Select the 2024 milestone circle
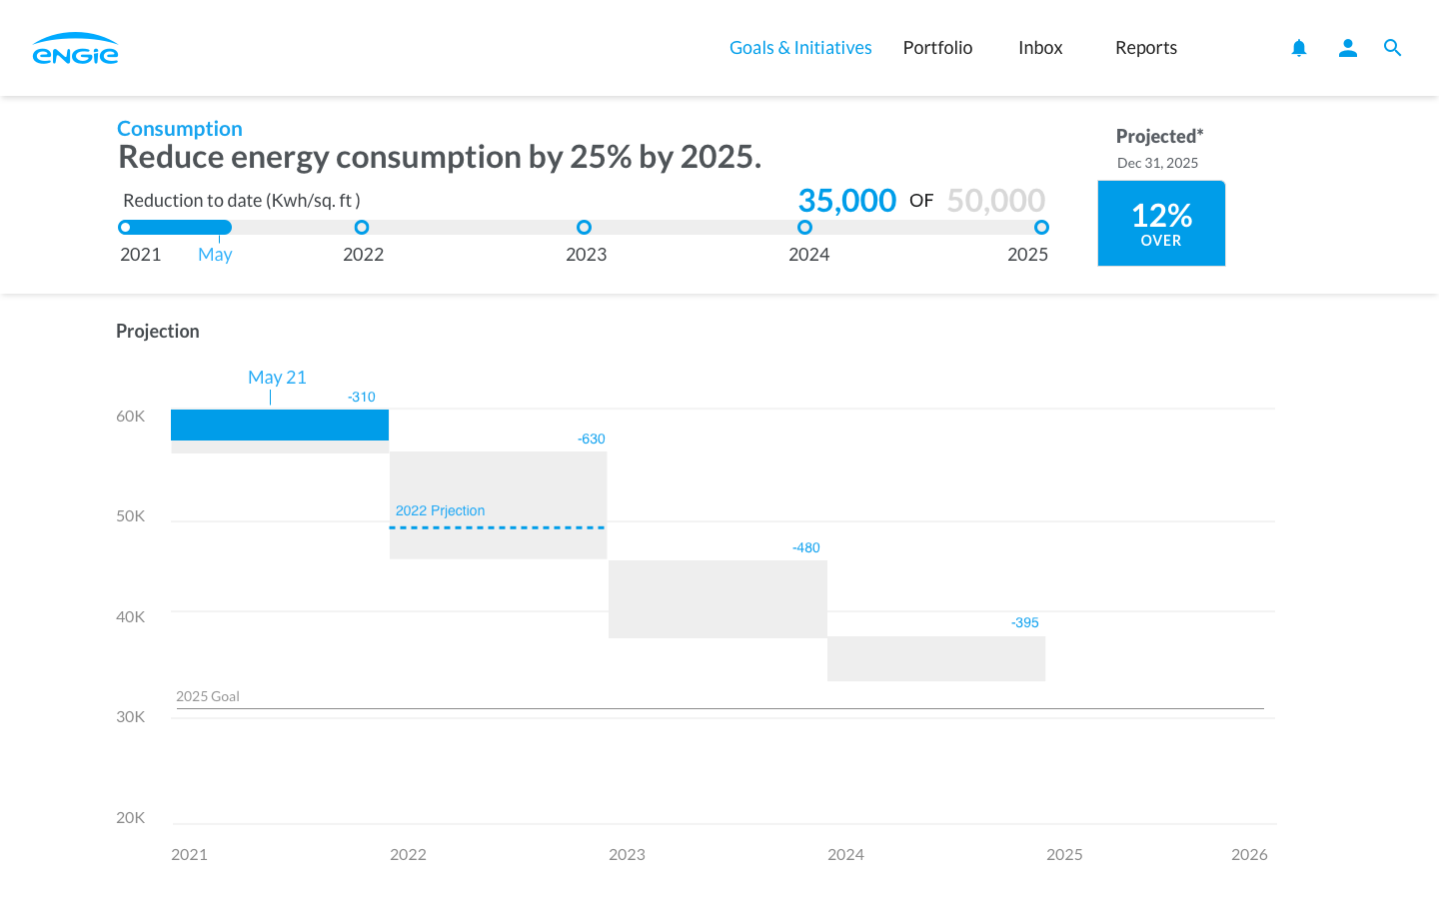 tap(804, 228)
